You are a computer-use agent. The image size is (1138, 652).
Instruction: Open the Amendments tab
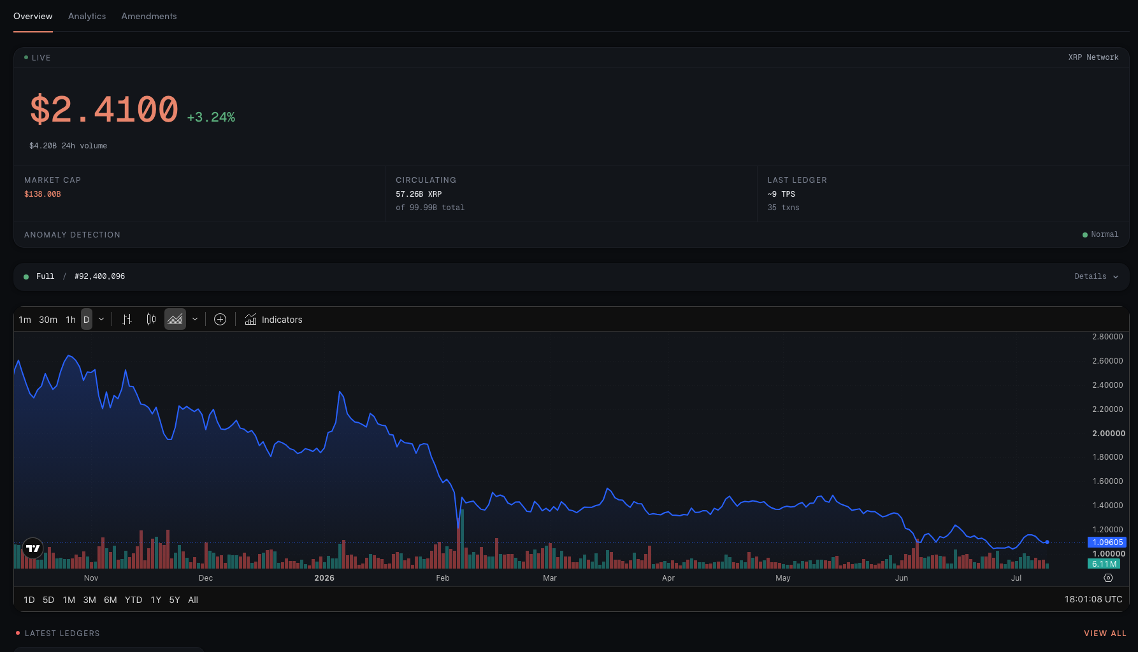(x=149, y=16)
